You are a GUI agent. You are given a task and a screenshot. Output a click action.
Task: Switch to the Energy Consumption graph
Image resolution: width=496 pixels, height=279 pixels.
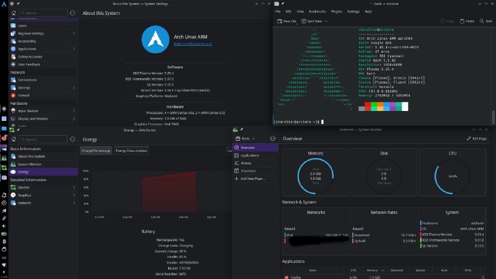pos(131,151)
